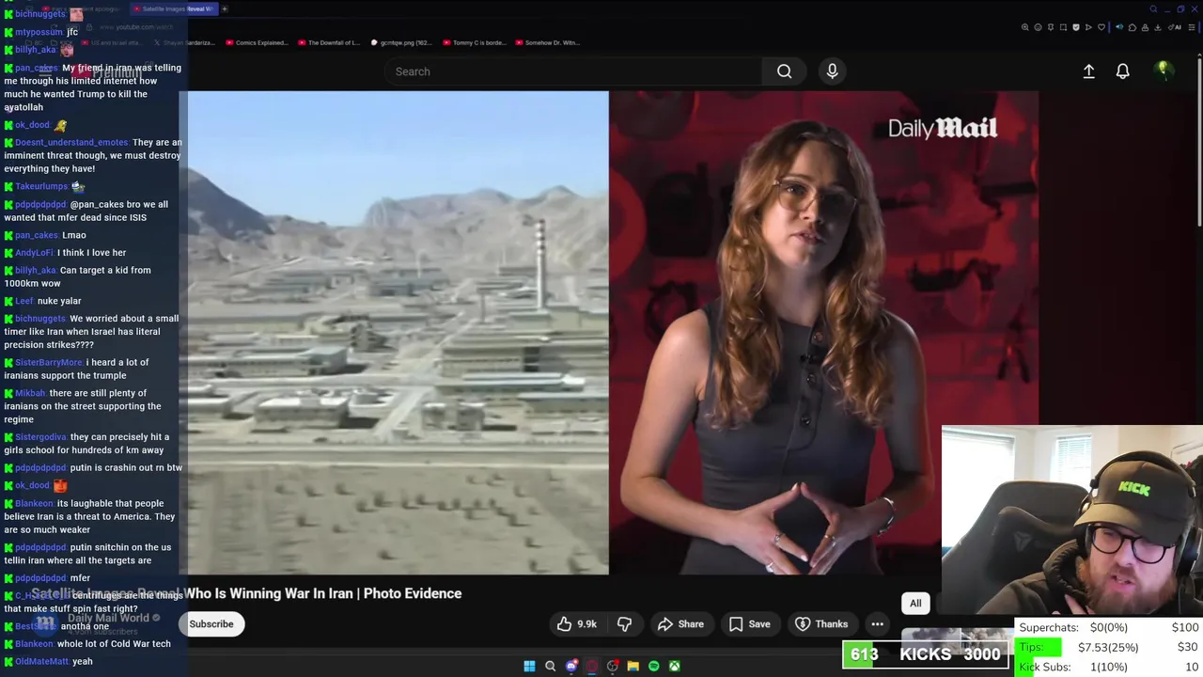The height and width of the screenshot is (677, 1203).
Task: Click chat username Mikbah
Action: [30, 394]
